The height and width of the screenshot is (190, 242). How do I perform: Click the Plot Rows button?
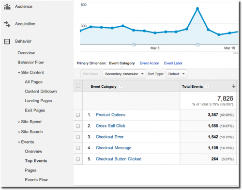tap(91, 74)
